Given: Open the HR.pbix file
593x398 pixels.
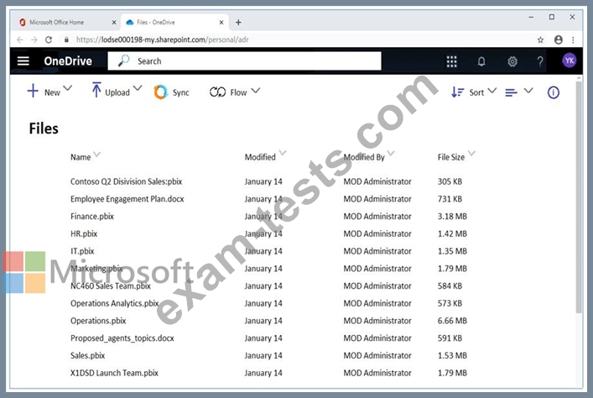Looking at the screenshot, I should (x=84, y=234).
